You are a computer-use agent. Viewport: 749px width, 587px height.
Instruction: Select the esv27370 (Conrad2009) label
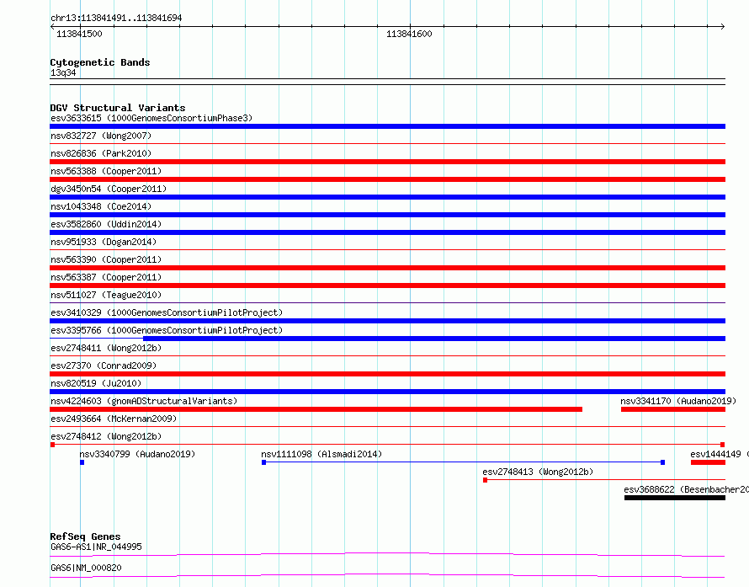pyautogui.click(x=104, y=366)
